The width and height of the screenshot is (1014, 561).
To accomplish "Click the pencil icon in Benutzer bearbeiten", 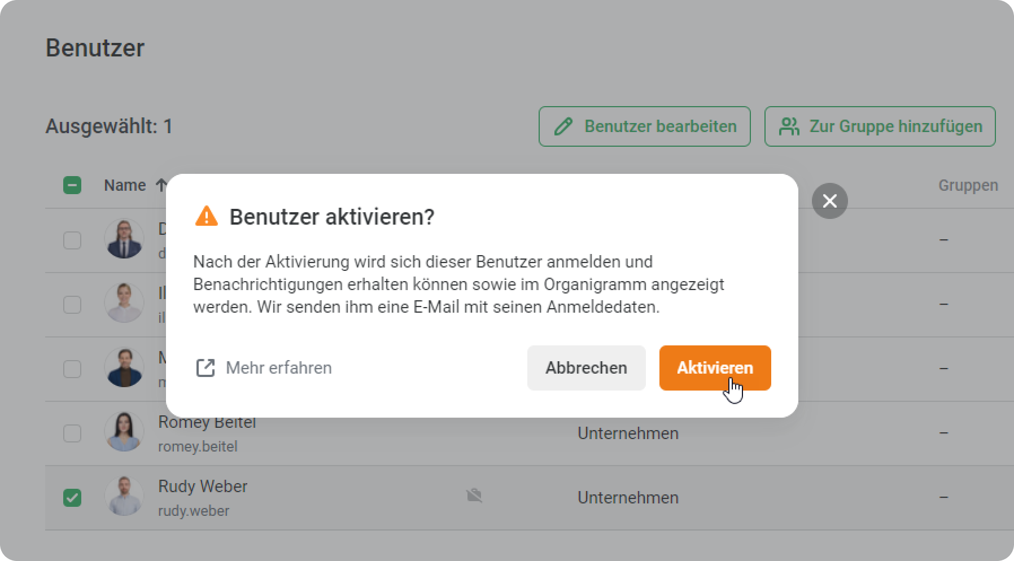I will coord(563,126).
